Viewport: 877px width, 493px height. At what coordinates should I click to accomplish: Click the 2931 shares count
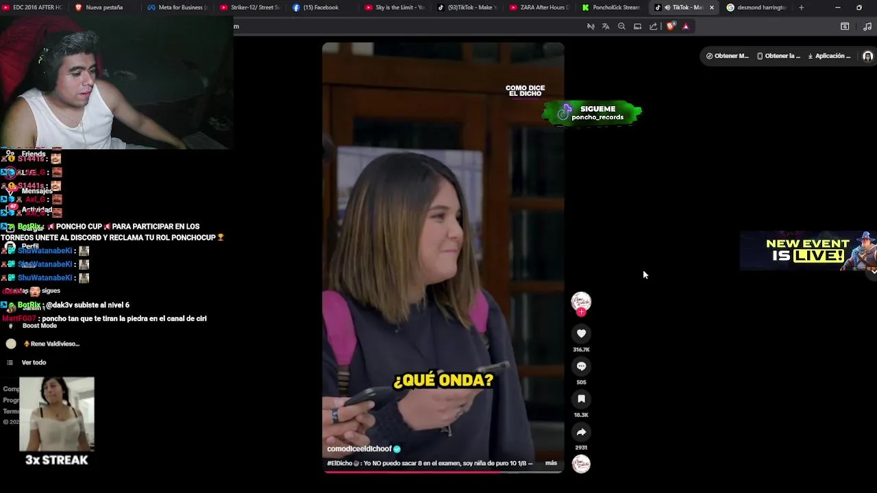point(581,448)
